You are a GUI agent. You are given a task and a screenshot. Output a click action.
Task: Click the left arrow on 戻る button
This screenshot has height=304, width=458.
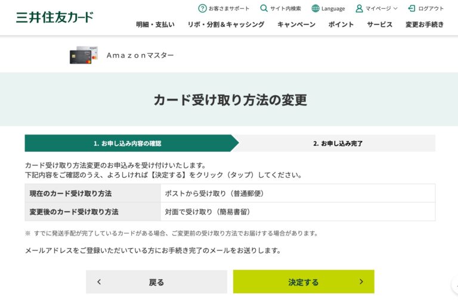99,282
